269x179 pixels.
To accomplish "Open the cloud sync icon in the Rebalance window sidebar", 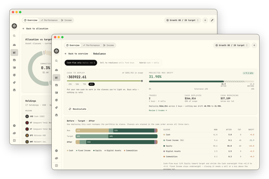I will (56, 158).
